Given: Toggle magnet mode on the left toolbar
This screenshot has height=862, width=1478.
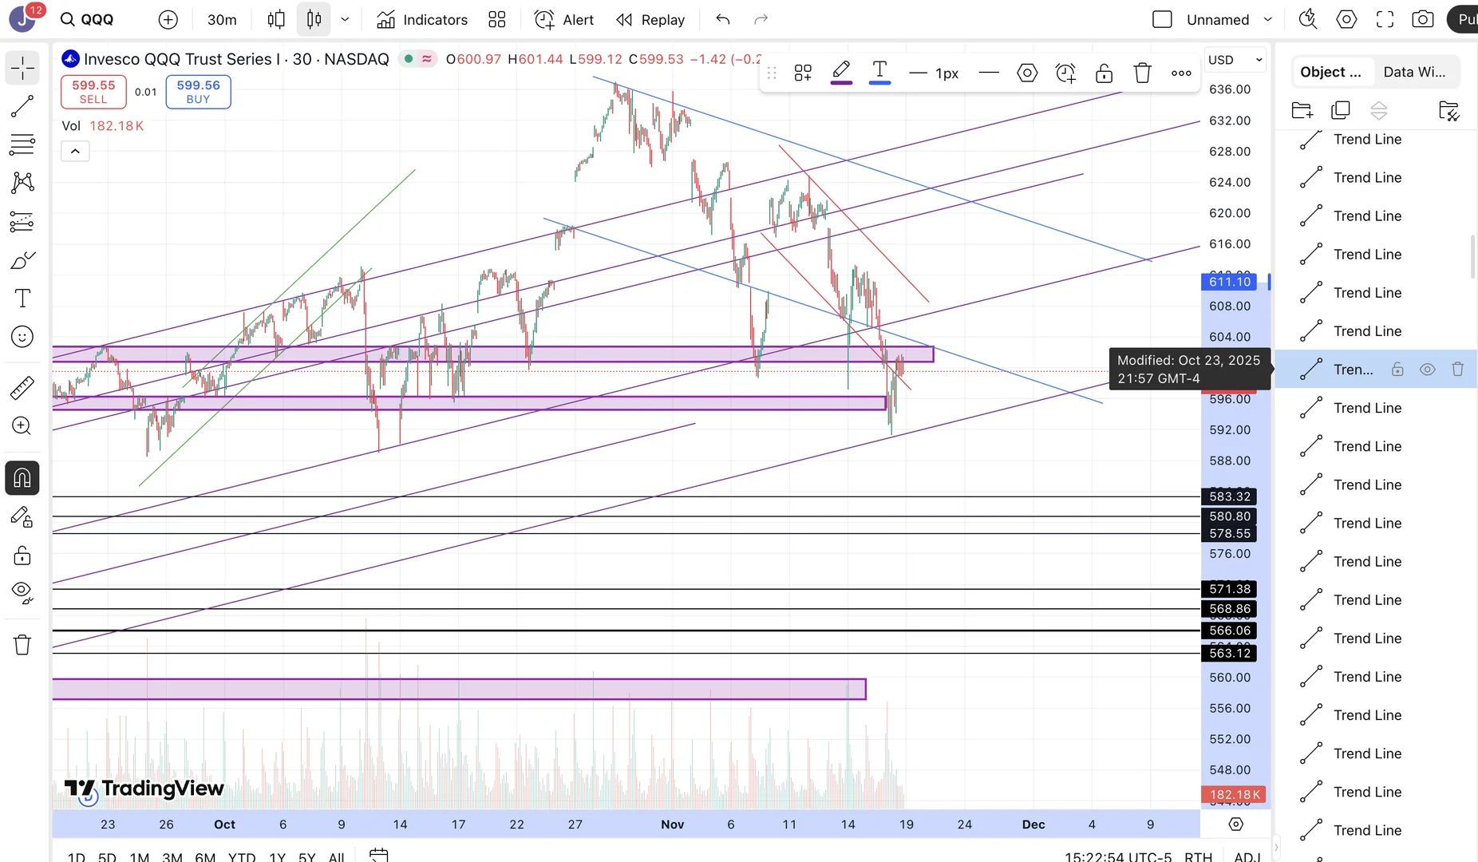Looking at the screenshot, I should pos(22,477).
